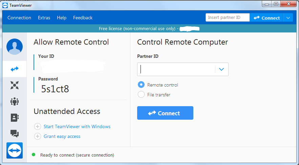Screen dimensions: 299x165
Task: Open the Chat speech bubbles icon
Action: click(x=15, y=134)
